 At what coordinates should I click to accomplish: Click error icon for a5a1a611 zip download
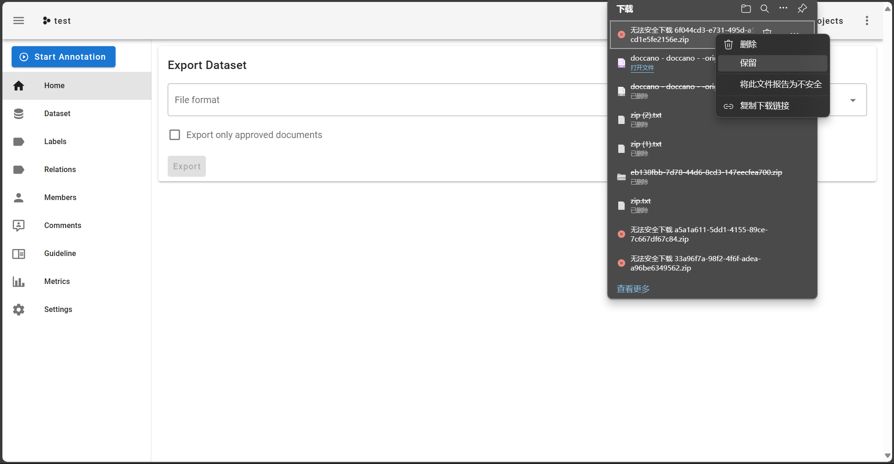tap(621, 234)
